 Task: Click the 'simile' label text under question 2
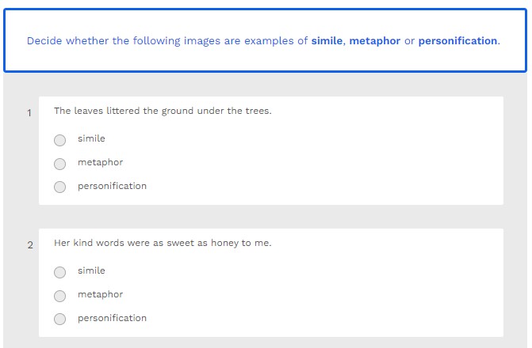click(91, 270)
